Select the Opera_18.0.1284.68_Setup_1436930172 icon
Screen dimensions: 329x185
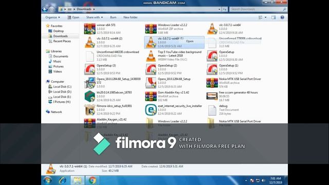coord(89,83)
